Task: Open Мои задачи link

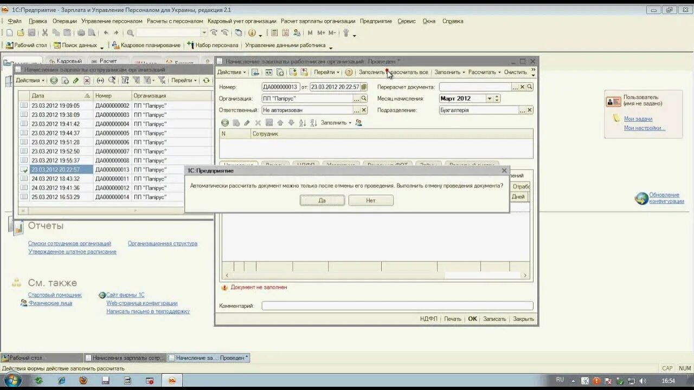Action: point(638,119)
